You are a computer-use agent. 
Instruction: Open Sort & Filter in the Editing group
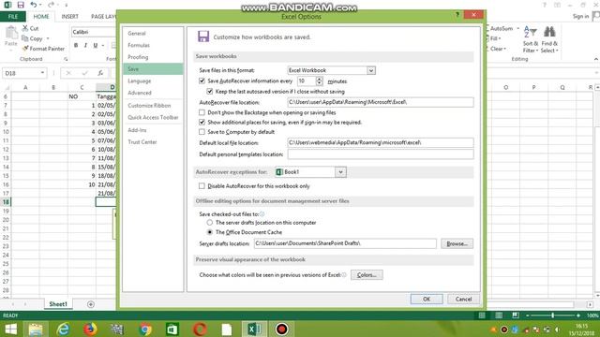[x=531, y=39]
